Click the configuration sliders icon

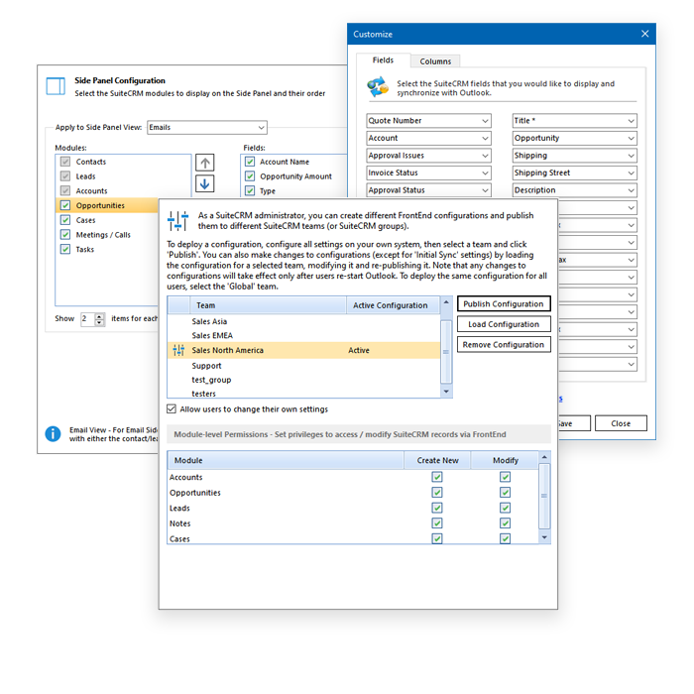point(177,221)
